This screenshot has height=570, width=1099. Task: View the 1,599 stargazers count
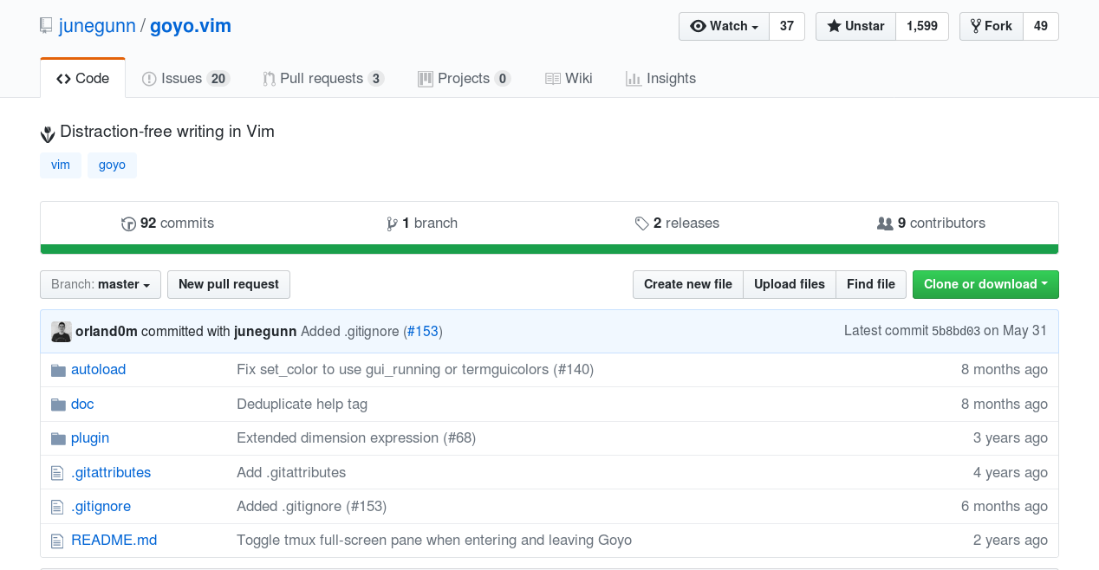922,26
